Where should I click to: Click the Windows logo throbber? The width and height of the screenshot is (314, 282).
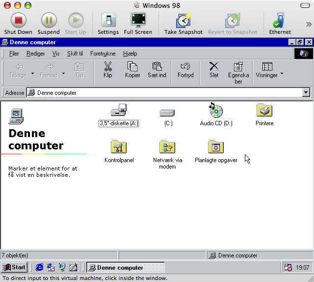click(303, 54)
